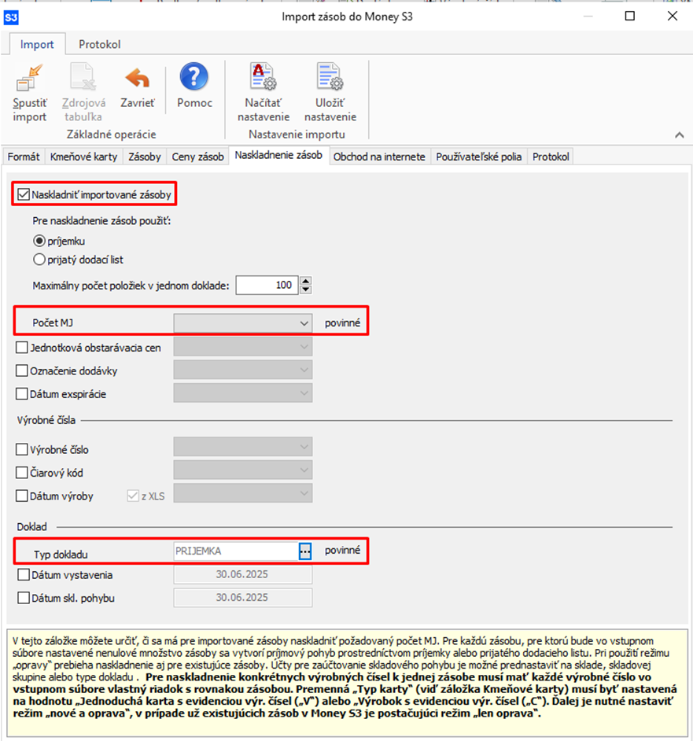Enable Dátum vystavenia checkbox
The width and height of the screenshot is (693, 741).
(24, 575)
